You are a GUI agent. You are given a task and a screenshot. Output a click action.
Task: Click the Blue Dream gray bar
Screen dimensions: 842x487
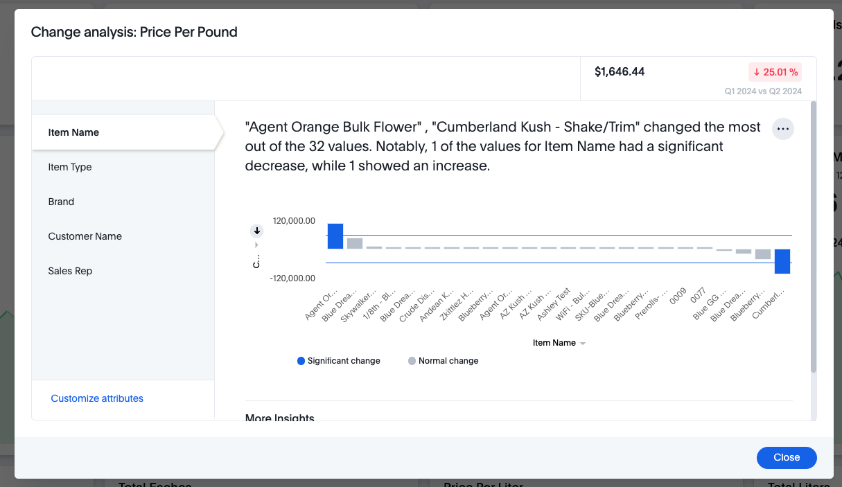pos(355,243)
